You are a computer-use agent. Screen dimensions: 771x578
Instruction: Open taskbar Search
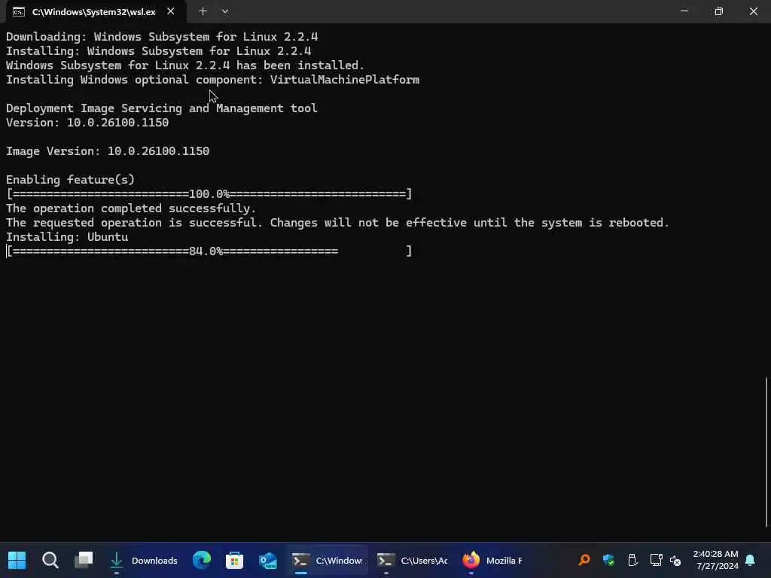tap(50, 560)
